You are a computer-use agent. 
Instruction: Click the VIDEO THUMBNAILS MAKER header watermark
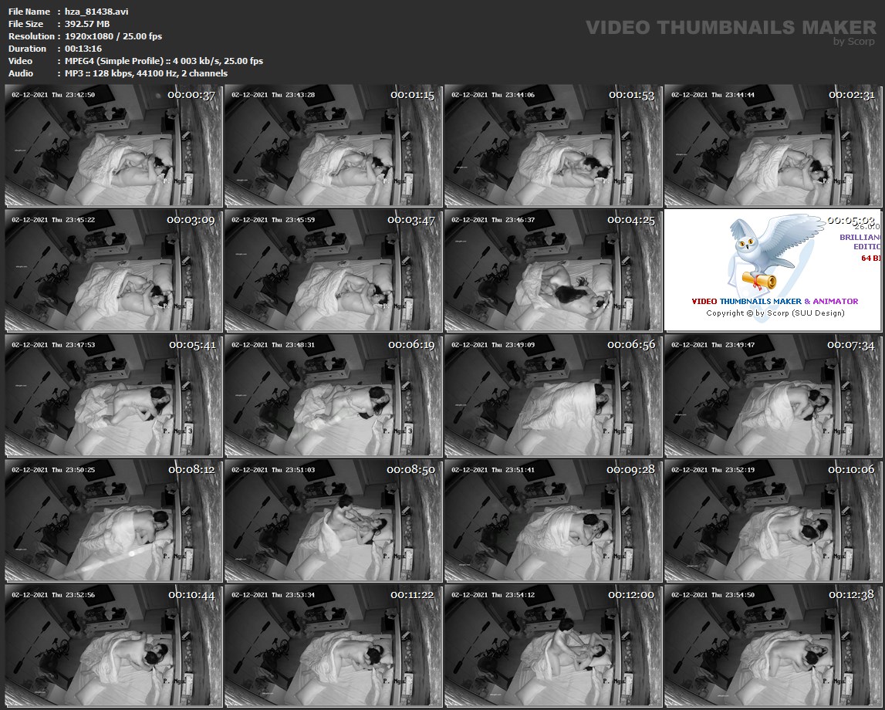[x=730, y=28]
